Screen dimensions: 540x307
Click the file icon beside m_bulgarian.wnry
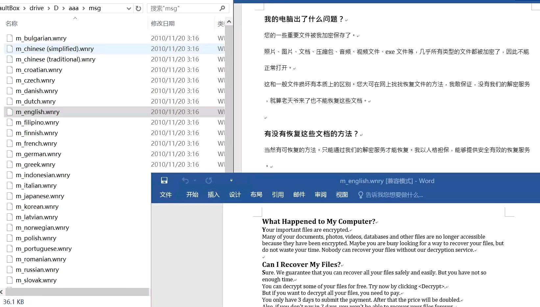click(10, 38)
